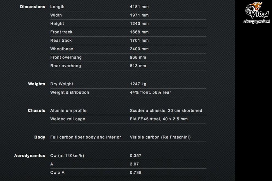
Task: Click the Cw x A value 0.738
Action: click(x=136, y=172)
